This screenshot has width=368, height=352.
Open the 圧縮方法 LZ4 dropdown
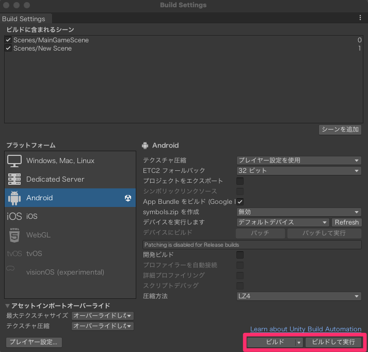[299, 296]
